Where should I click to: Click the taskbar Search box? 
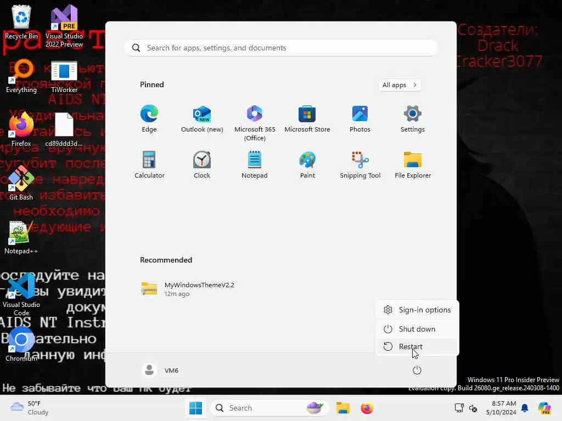coord(269,408)
